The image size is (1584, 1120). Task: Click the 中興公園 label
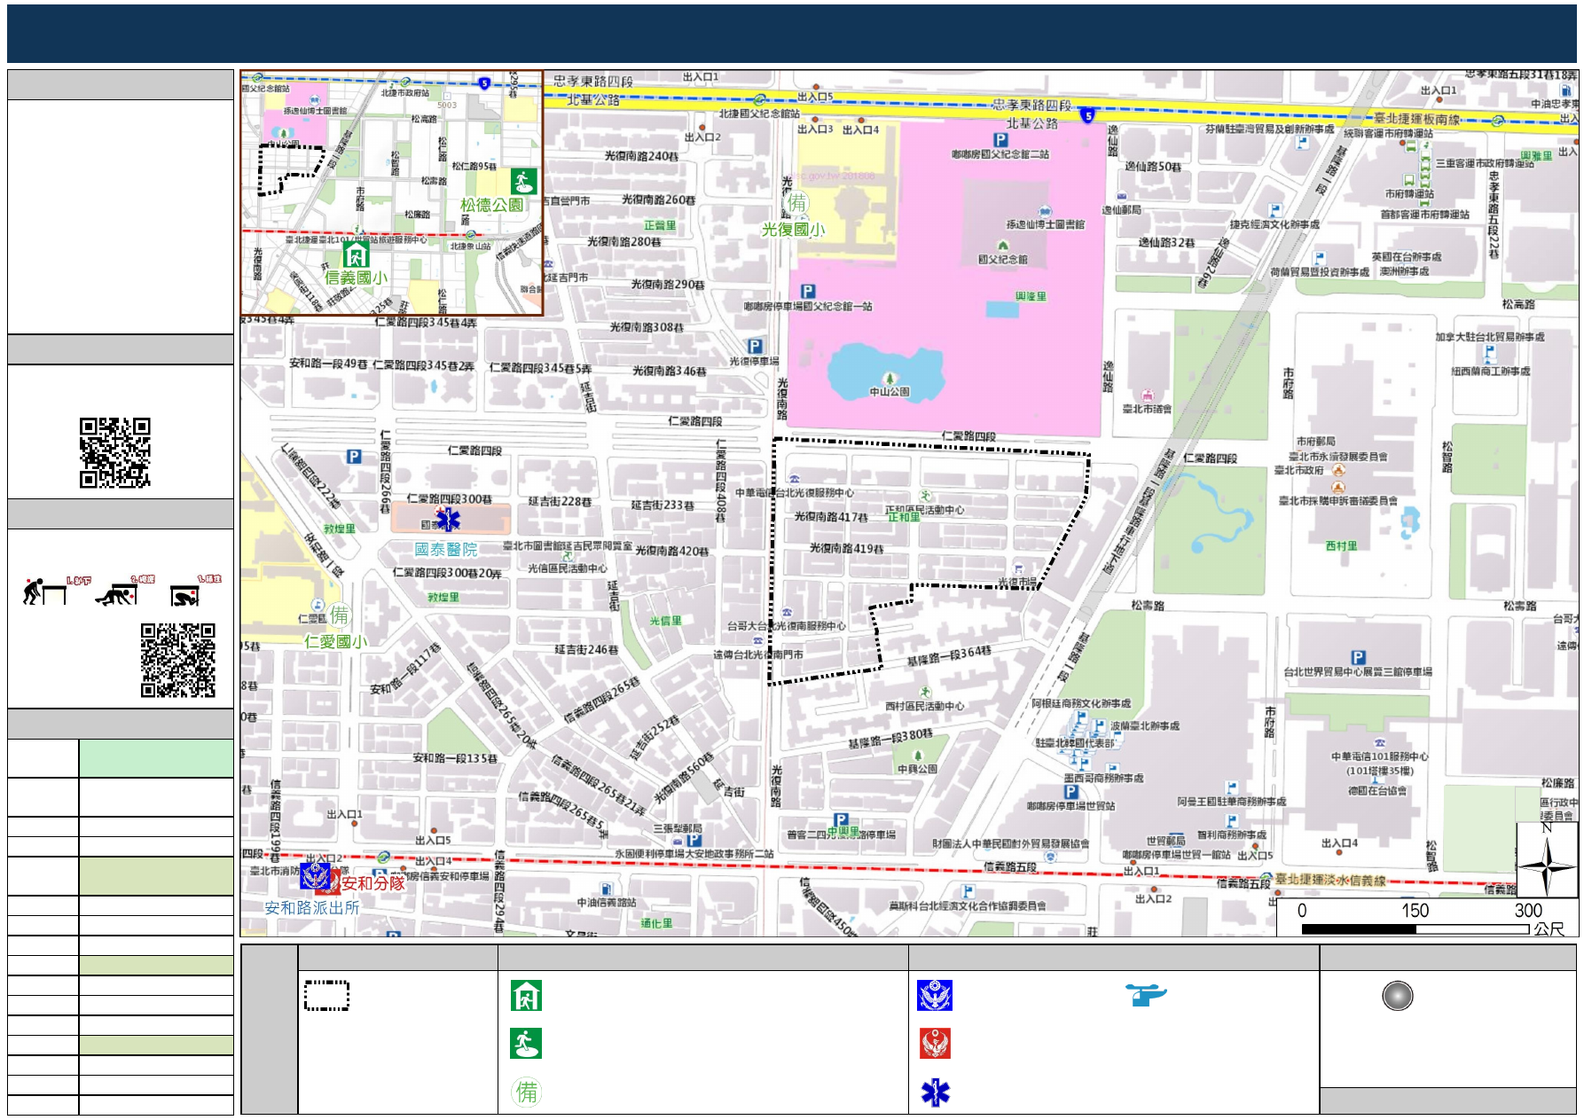pyautogui.click(x=917, y=769)
